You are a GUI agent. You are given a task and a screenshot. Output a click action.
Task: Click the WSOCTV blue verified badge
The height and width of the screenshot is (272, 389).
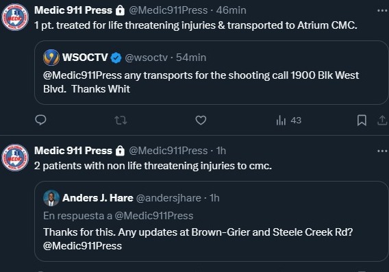tap(116, 58)
